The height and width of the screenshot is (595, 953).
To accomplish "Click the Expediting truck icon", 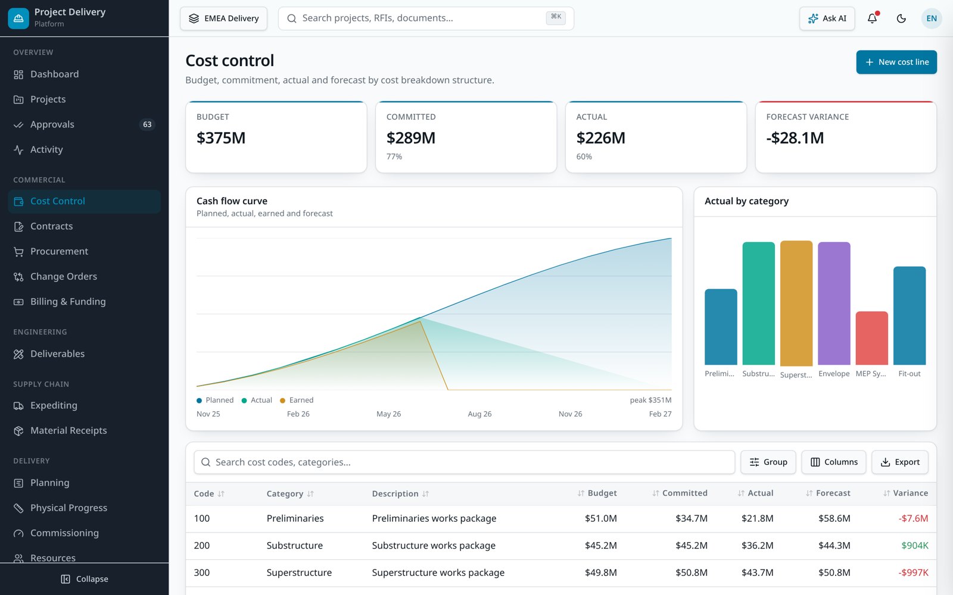I will [x=18, y=406].
